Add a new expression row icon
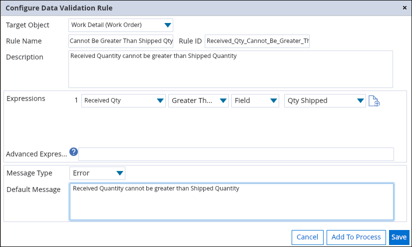 [374, 101]
